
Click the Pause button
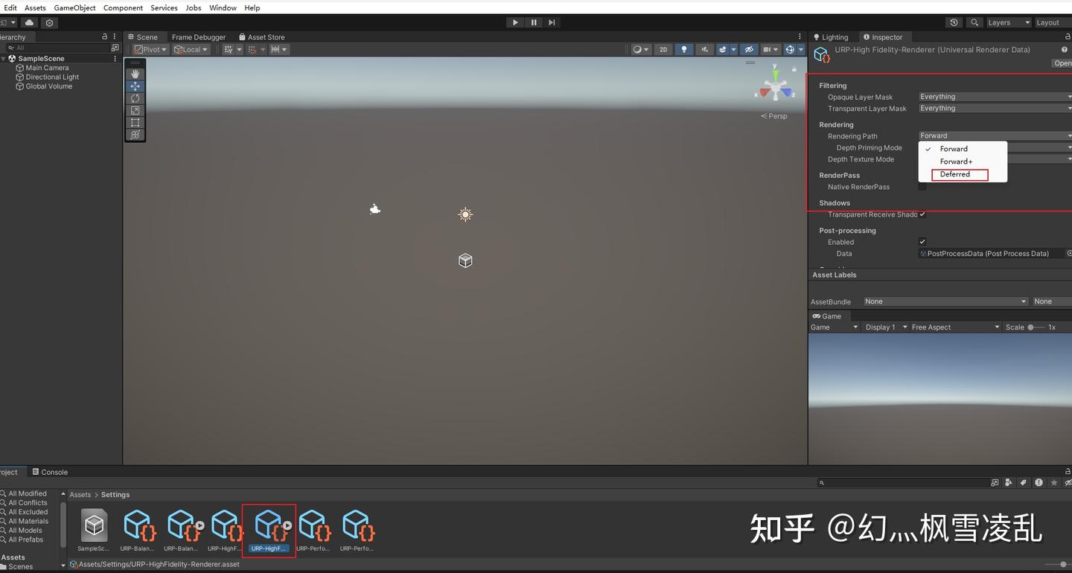point(534,22)
